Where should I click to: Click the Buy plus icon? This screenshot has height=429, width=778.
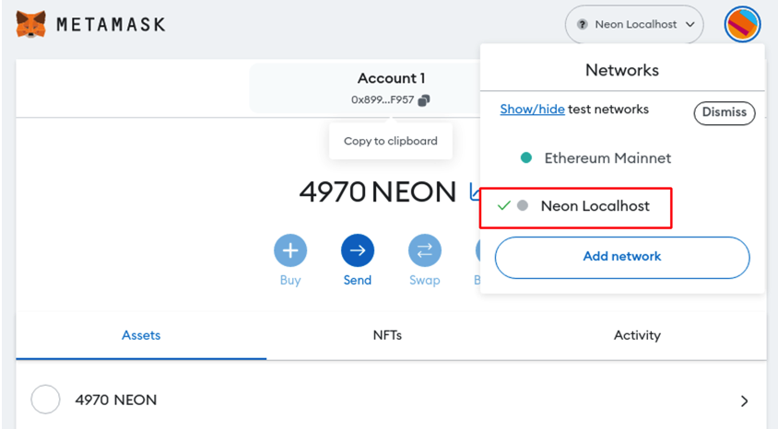290,250
